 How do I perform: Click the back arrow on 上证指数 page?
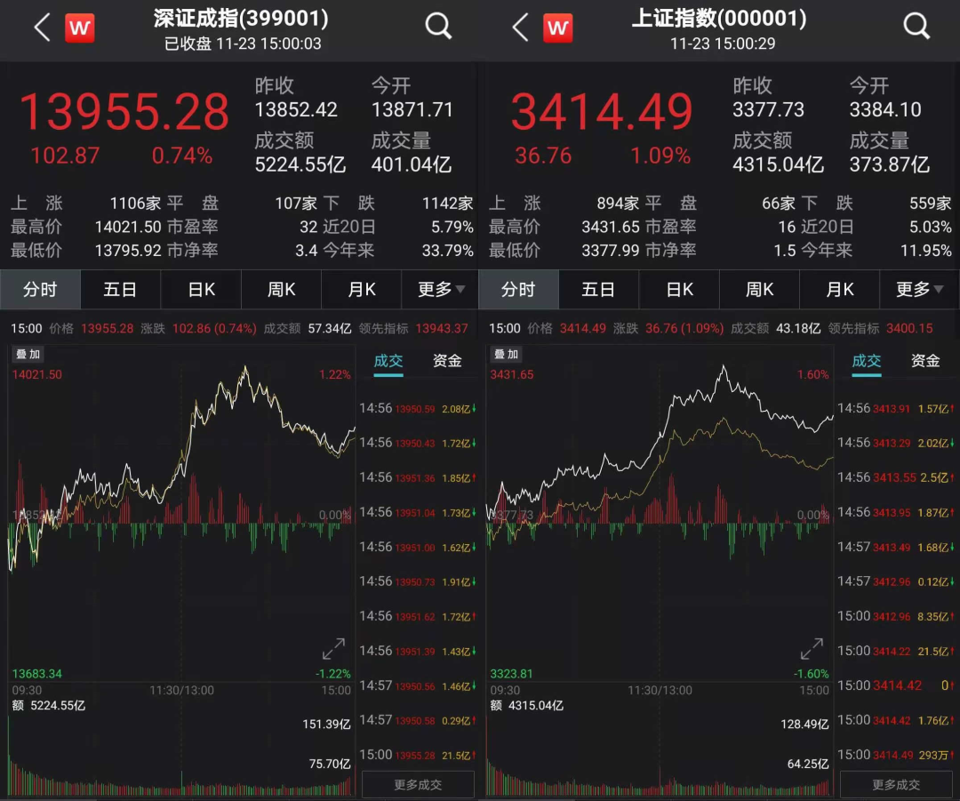tap(520, 28)
